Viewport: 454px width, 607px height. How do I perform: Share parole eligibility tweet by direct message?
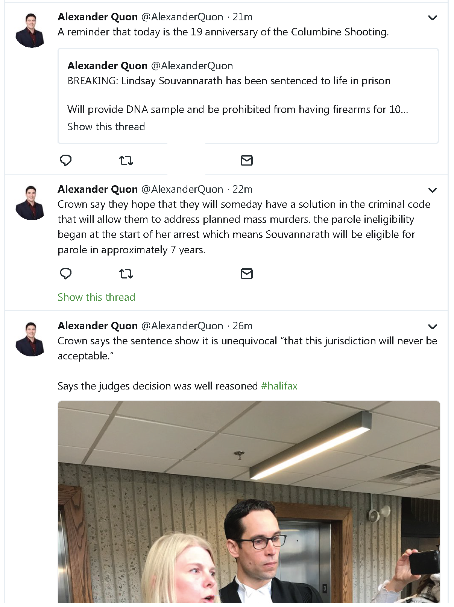[x=247, y=274]
